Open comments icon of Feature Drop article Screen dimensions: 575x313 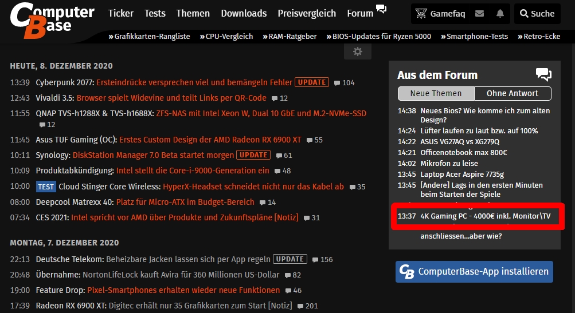[x=288, y=291]
